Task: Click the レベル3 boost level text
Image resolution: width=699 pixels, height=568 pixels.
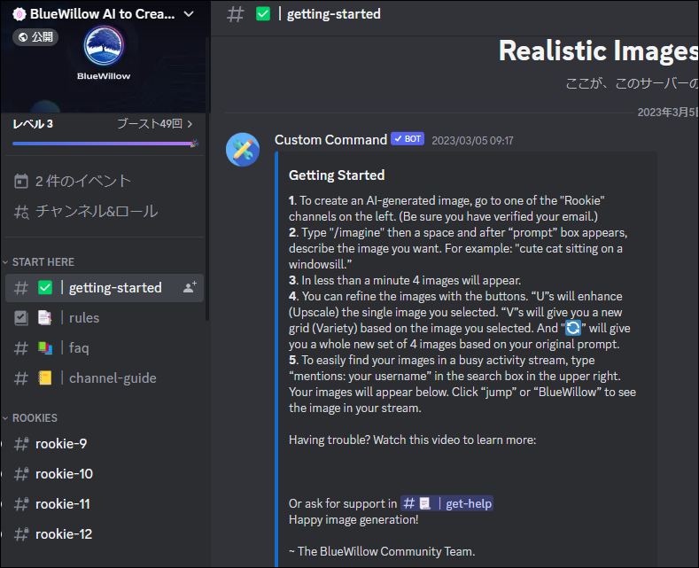Action: (x=33, y=124)
